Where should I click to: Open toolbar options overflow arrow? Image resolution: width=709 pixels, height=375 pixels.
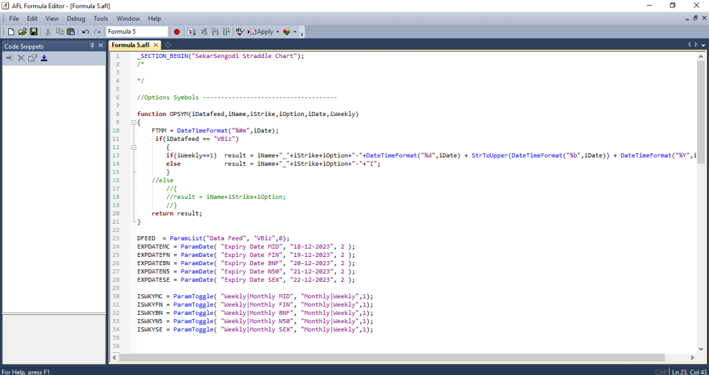coord(302,32)
